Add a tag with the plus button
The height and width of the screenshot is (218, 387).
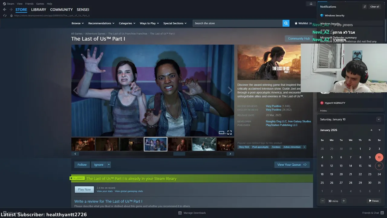coord(304,147)
